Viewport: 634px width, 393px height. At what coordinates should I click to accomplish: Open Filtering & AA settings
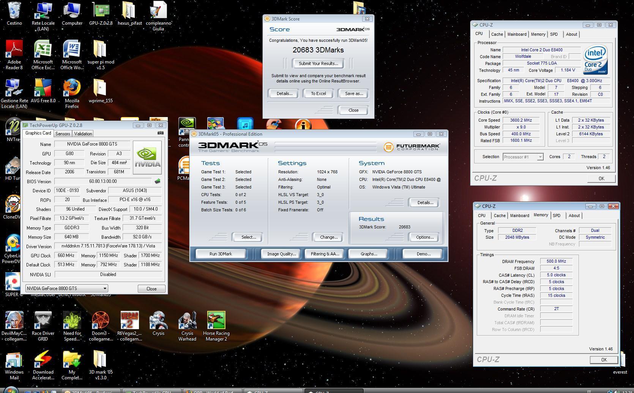(325, 254)
